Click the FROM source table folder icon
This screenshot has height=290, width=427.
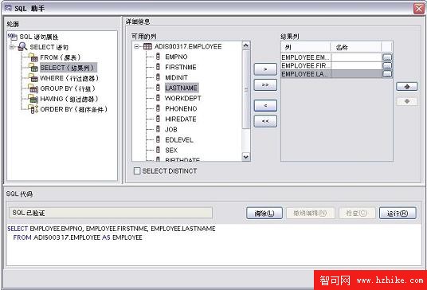tap(33, 57)
